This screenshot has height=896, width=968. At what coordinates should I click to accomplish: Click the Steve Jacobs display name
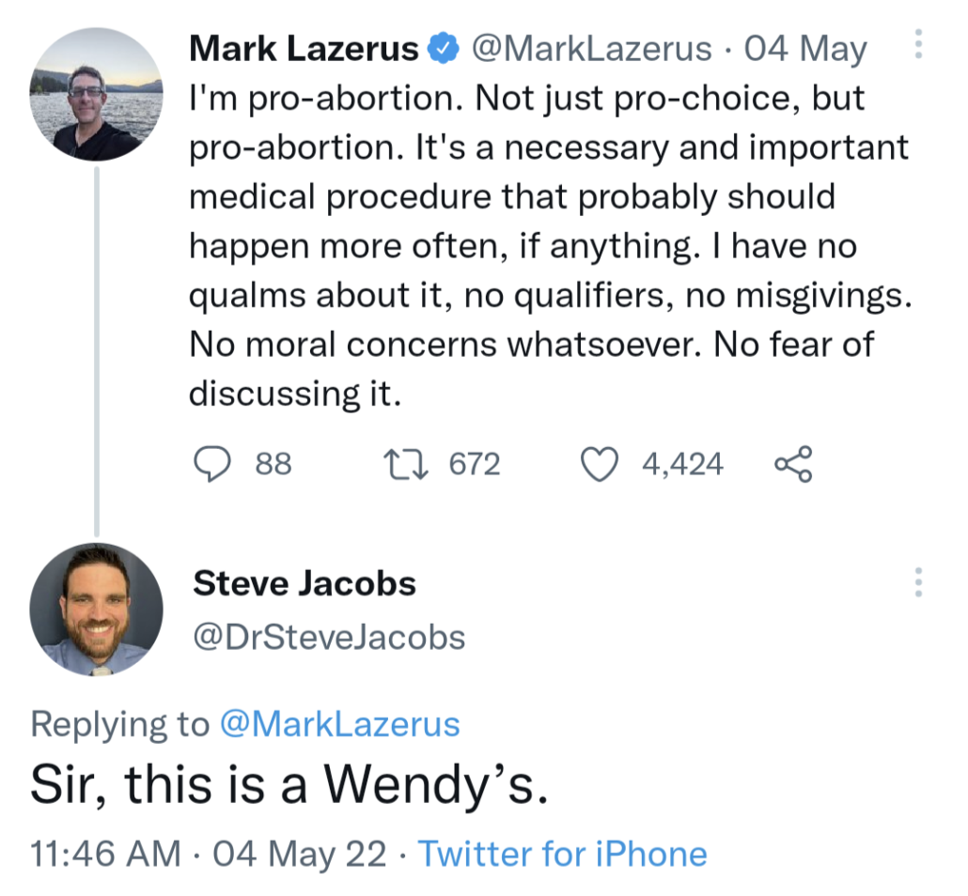click(304, 583)
